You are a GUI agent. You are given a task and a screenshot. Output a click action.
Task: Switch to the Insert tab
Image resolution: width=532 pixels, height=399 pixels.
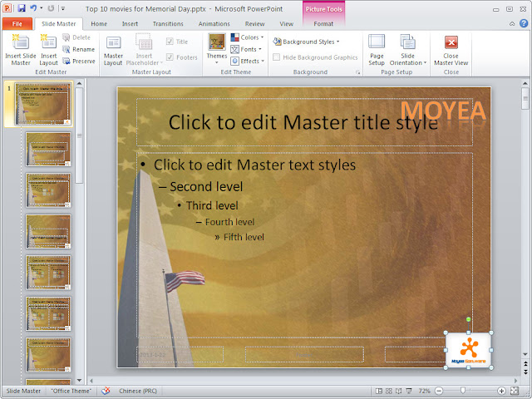tap(130, 23)
